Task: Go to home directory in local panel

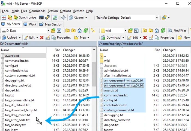Action: click(80, 31)
